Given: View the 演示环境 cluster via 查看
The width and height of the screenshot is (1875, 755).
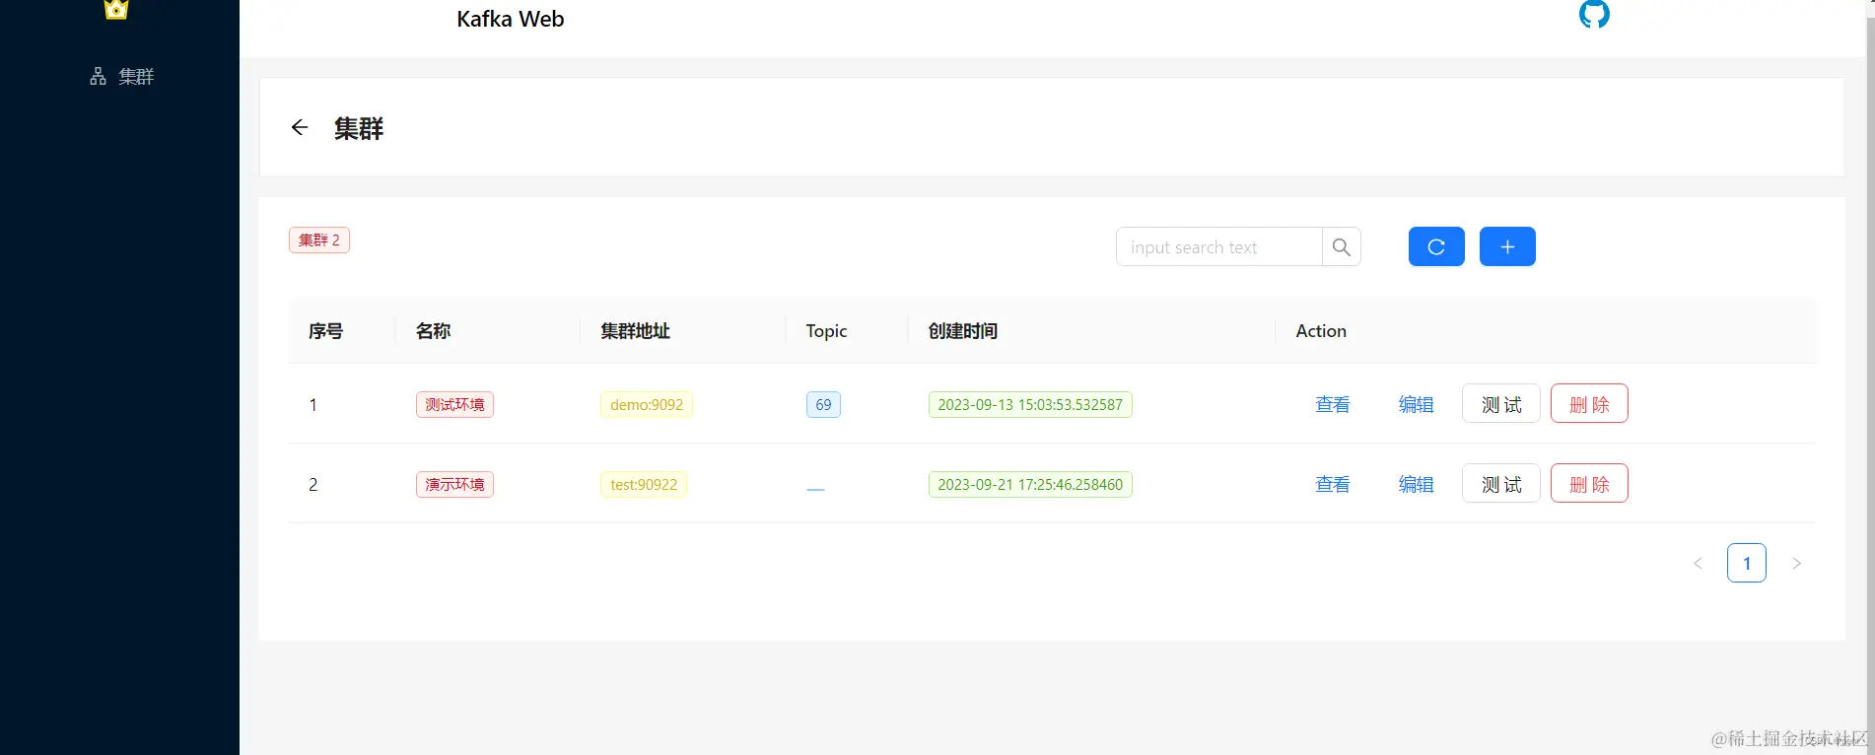Looking at the screenshot, I should [1333, 484].
